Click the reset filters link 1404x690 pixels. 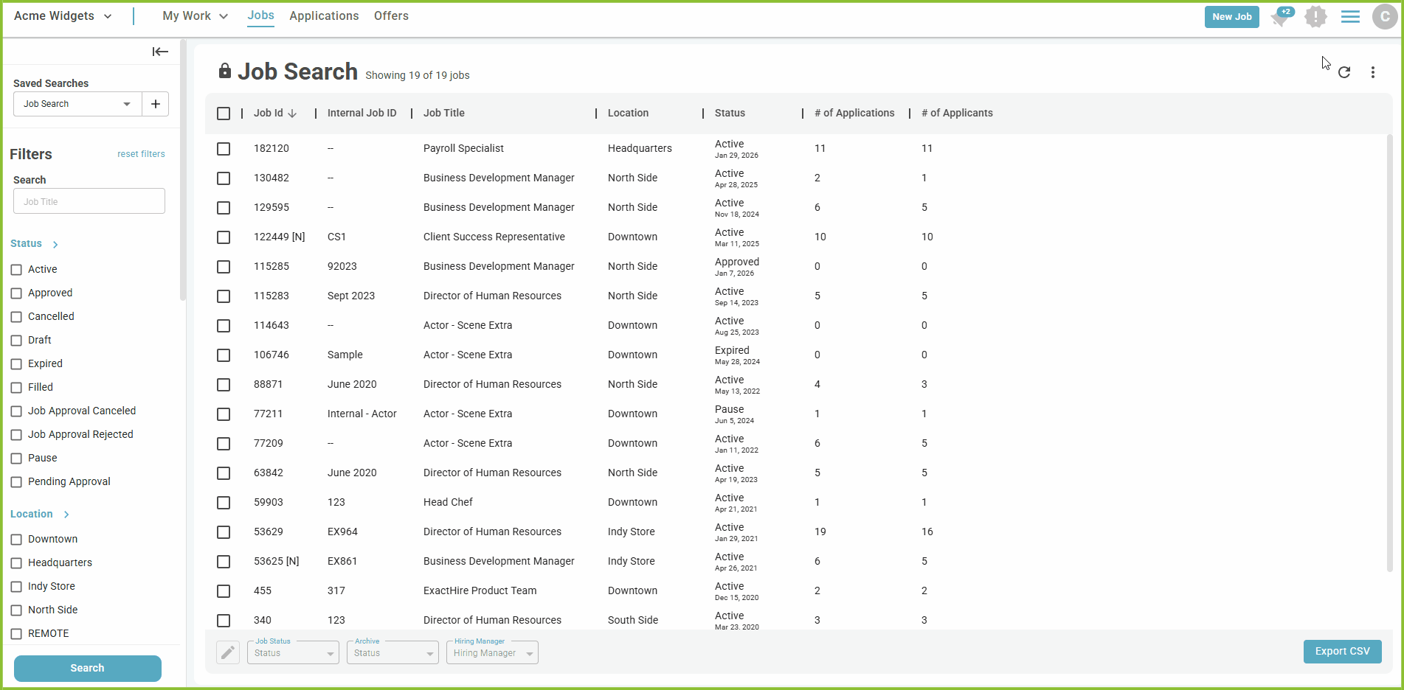(141, 154)
